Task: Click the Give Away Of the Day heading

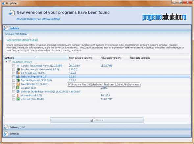Action: click(16, 34)
